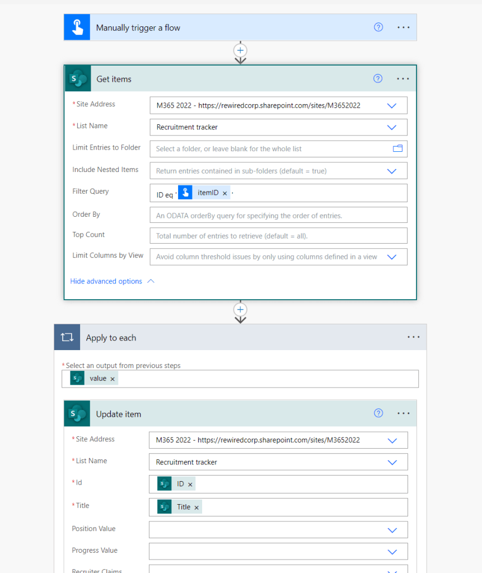Viewport: 482px width, 573px height.
Task: Open Include Nested Items dropdown
Action: tap(392, 171)
